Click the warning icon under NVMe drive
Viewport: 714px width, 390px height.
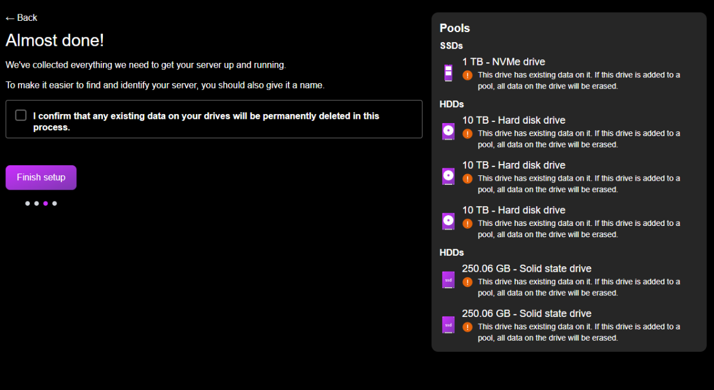click(x=468, y=75)
